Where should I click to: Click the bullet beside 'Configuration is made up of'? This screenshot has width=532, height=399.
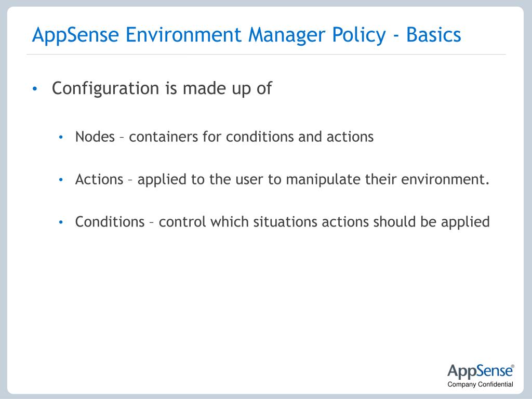35,89
